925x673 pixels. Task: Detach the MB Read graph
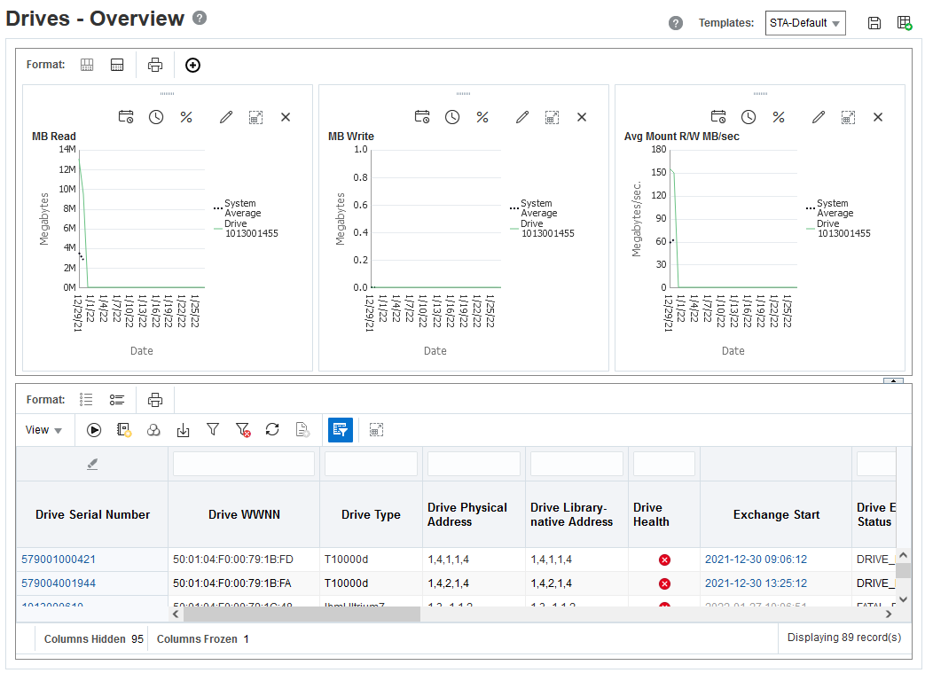point(256,117)
